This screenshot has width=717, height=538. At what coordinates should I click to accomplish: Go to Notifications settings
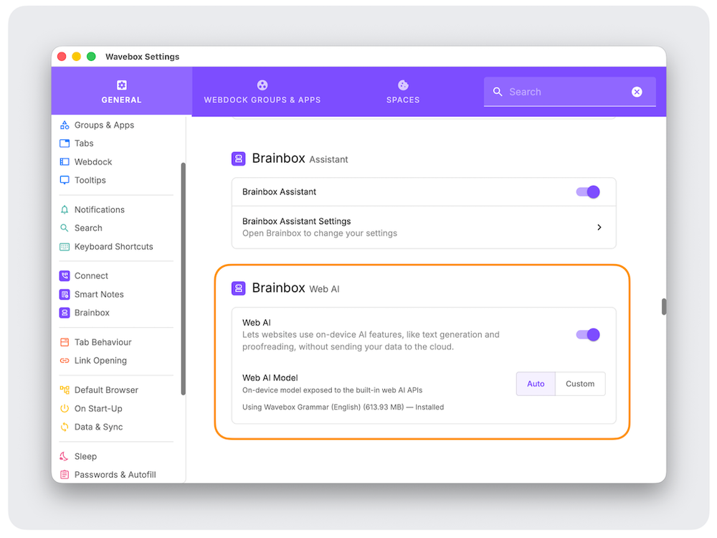point(100,209)
